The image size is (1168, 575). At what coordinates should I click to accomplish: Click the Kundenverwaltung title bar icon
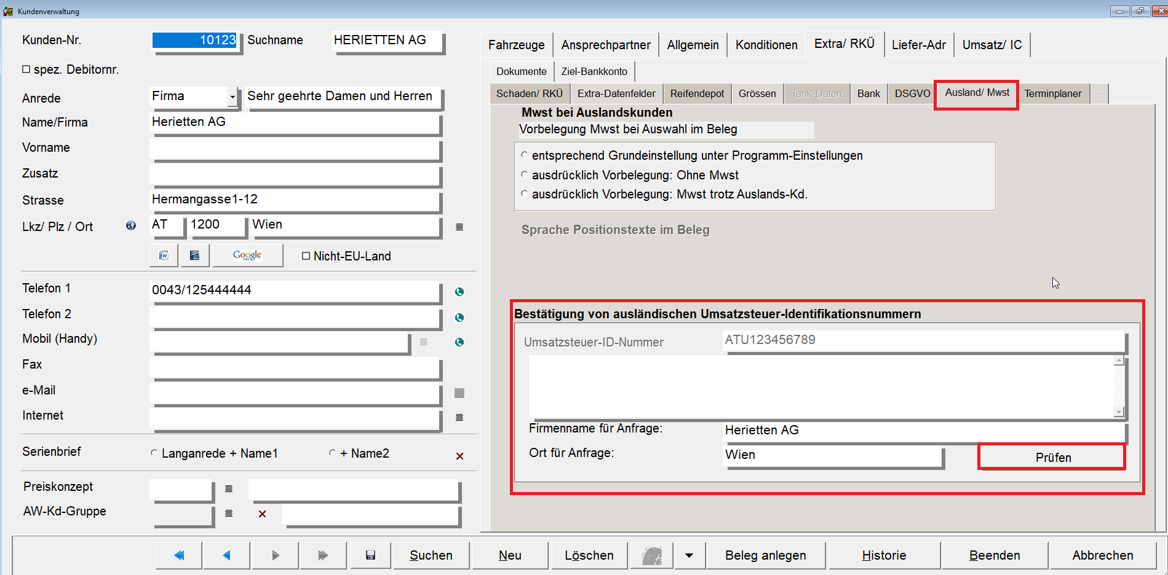click(x=8, y=11)
